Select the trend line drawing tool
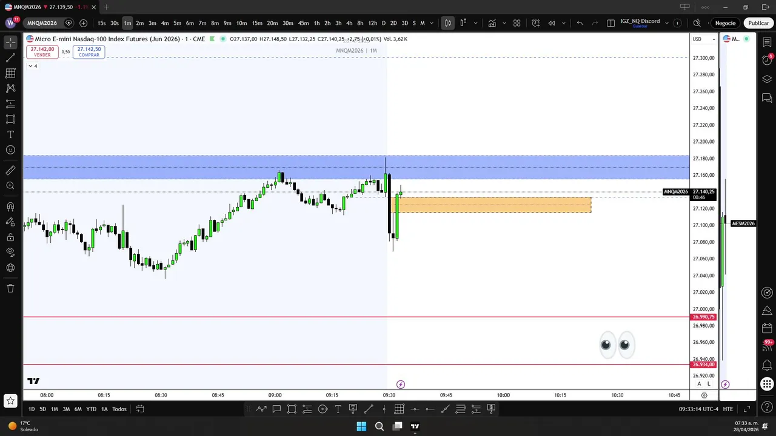 coord(10,58)
